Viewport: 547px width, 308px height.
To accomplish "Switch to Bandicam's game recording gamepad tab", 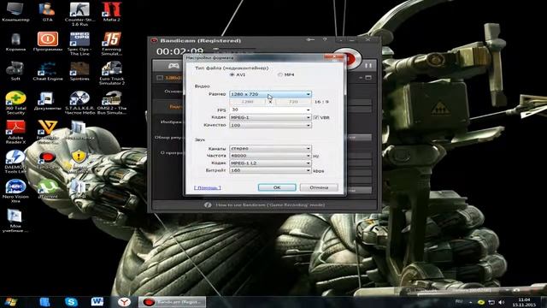I will point(174,65).
